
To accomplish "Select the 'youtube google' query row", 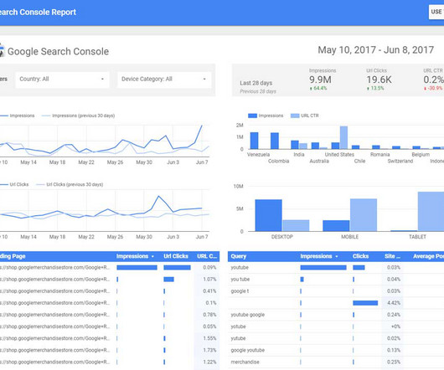I will (x=336, y=315).
